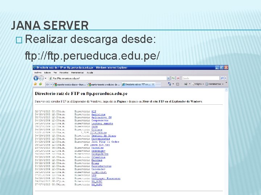Switch to the 'soporte tecnico disco' tab
Screen dimensions: 261x195
(70, 84)
